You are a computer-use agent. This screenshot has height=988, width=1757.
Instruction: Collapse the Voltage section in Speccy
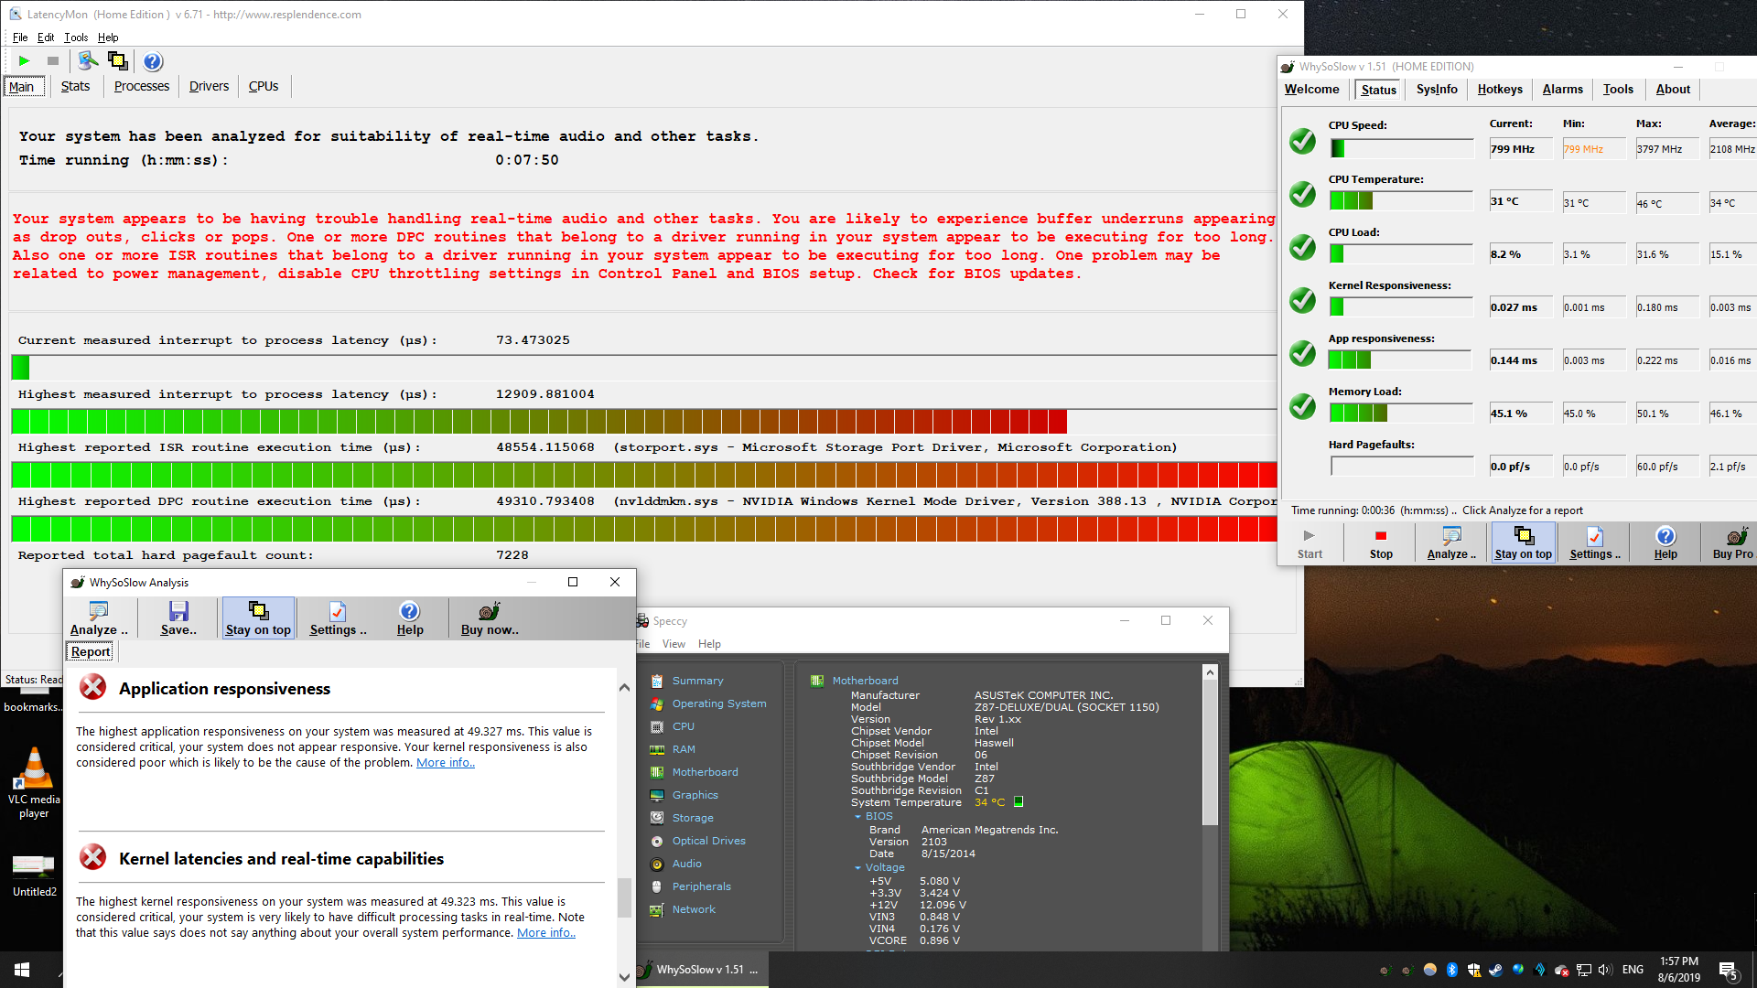click(858, 867)
